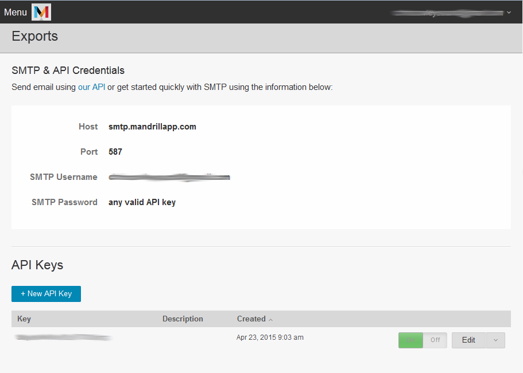The width and height of the screenshot is (523, 373).
Task: Select the port value 587
Action: [115, 152]
